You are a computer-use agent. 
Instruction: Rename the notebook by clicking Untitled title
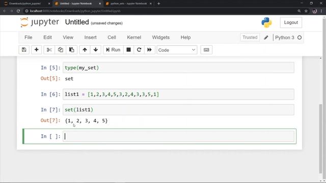click(x=77, y=22)
